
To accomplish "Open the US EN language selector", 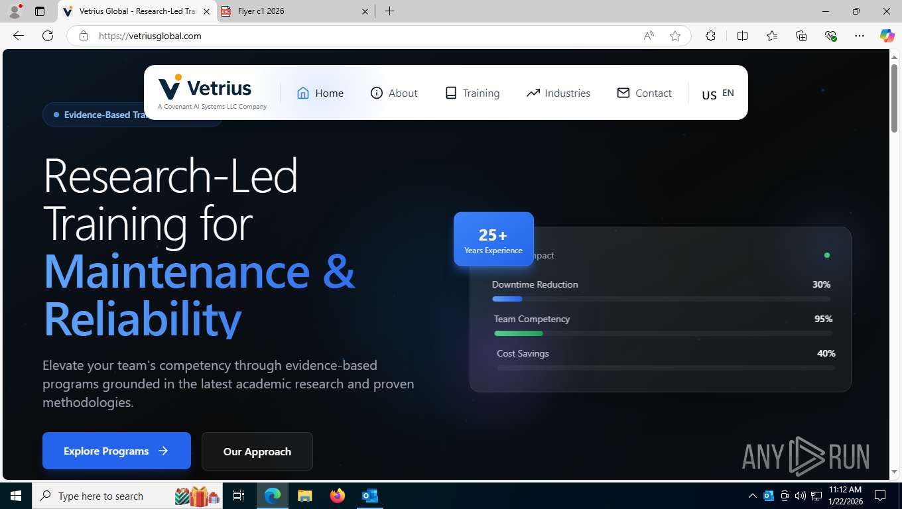I will (x=718, y=93).
